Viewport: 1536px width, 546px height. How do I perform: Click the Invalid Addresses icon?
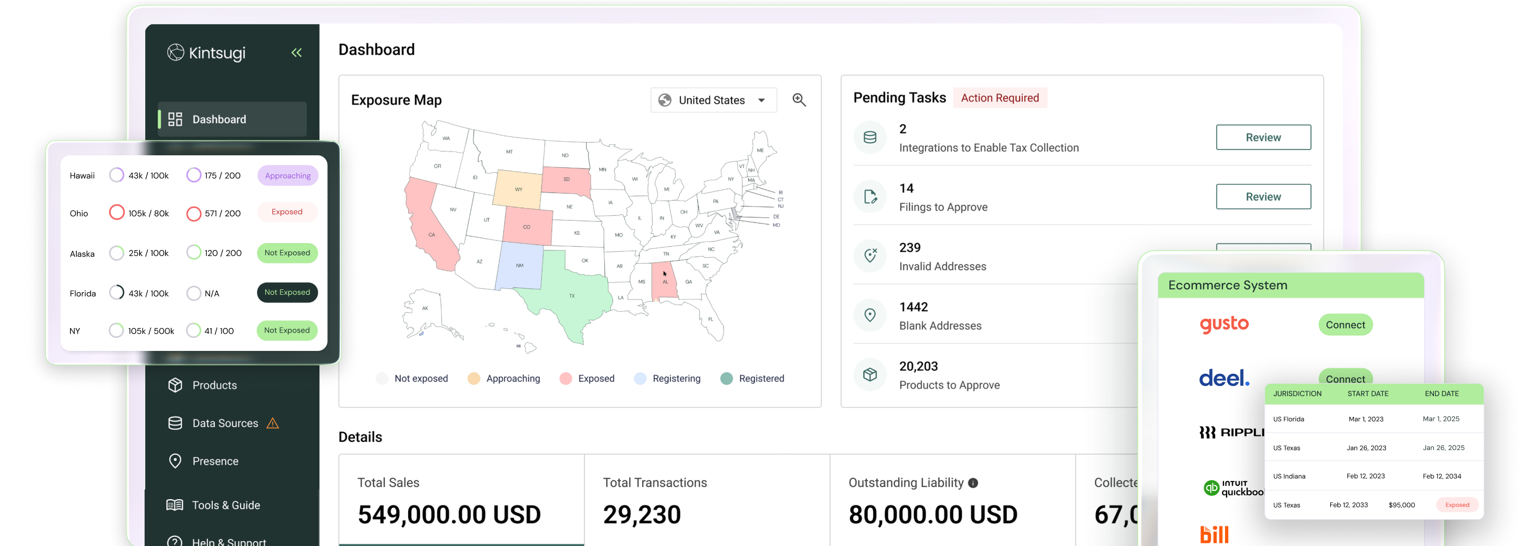870,256
